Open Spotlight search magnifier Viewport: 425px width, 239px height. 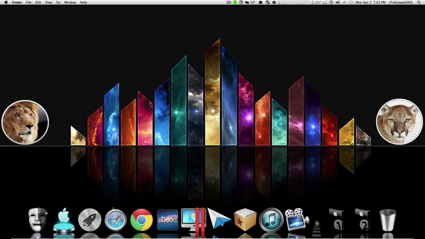pos(419,2)
